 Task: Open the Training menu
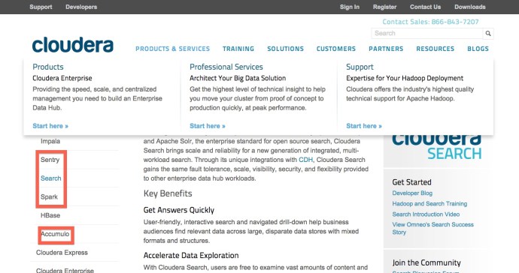238,49
